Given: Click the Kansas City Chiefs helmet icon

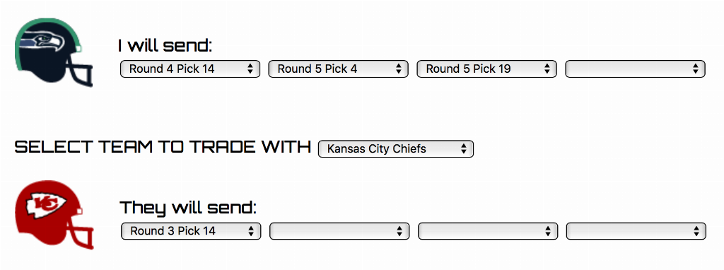Looking at the screenshot, I should pyautogui.click(x=54, y=215).
